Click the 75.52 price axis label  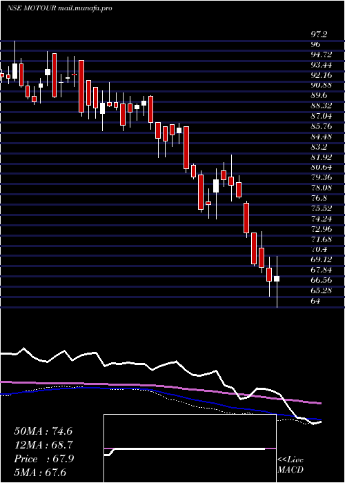[x=322, y=208]
